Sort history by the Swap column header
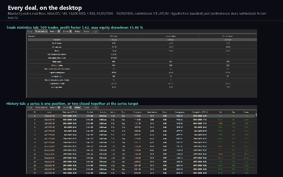The image size is (283, 177). coord(165,112)
